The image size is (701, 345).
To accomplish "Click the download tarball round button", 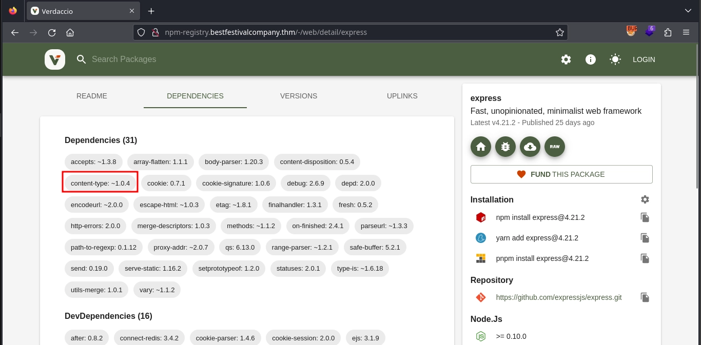I will (530, 147).
